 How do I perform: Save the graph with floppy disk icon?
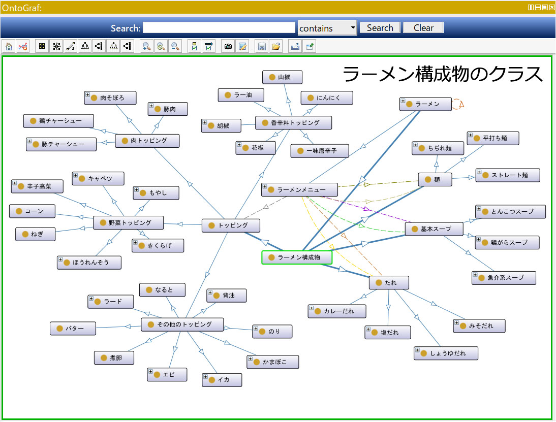[262, 46]
